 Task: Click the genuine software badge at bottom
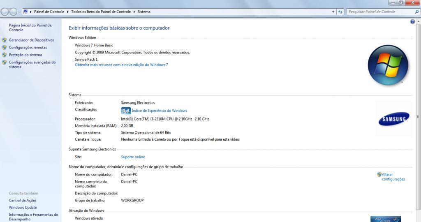point(386,219)
